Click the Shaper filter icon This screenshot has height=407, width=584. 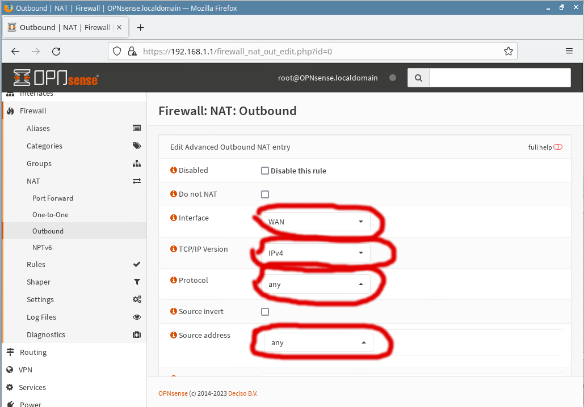tap(136, 282)
